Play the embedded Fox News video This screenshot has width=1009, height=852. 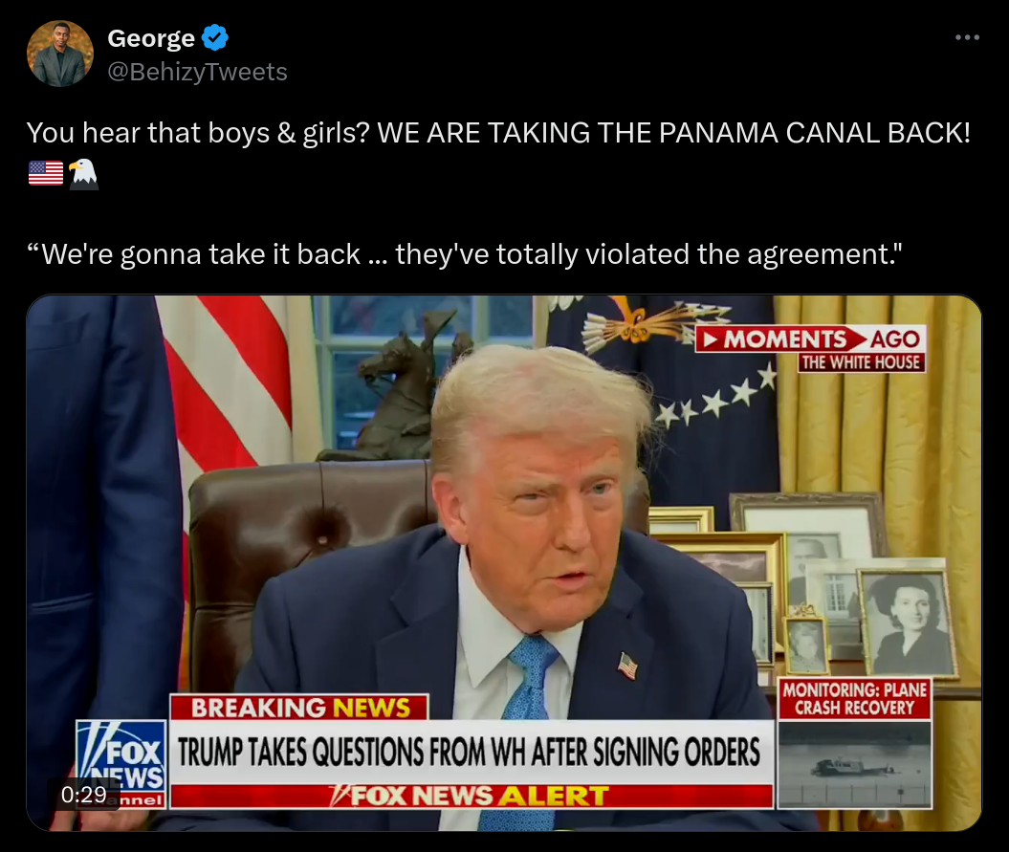click(504, 563)
